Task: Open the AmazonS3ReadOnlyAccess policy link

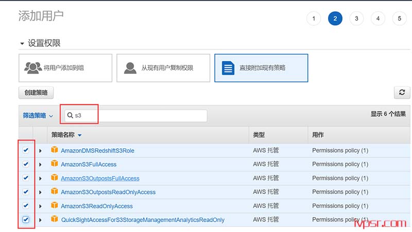Action: point(97,206)
